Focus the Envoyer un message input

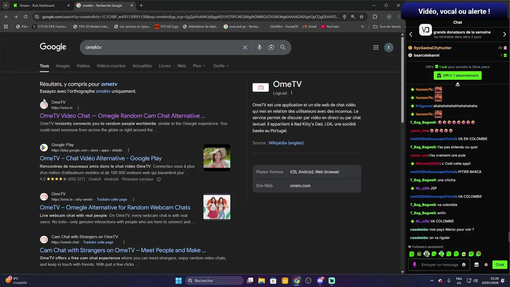coord(439,265)
